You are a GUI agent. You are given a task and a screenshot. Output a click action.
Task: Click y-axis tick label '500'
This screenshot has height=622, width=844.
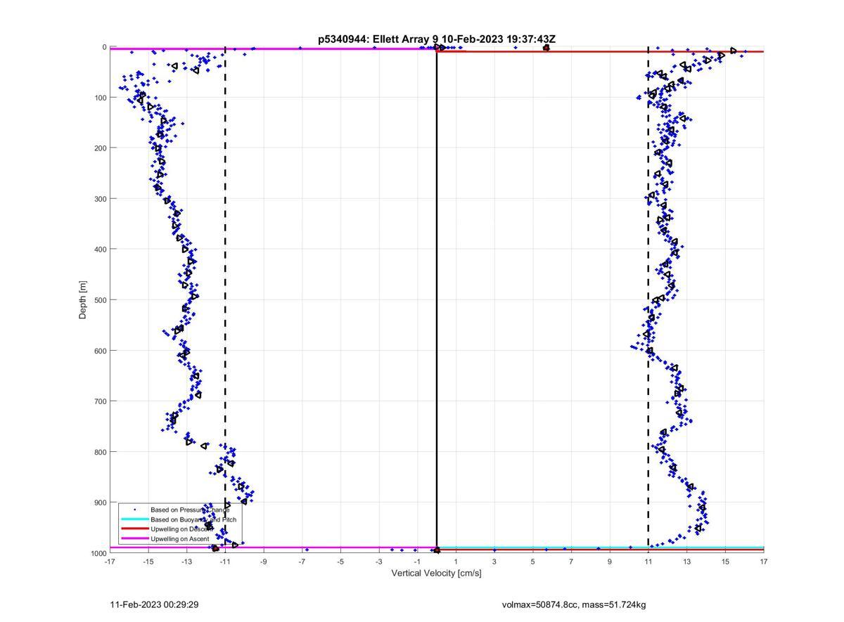click(101, 300)
